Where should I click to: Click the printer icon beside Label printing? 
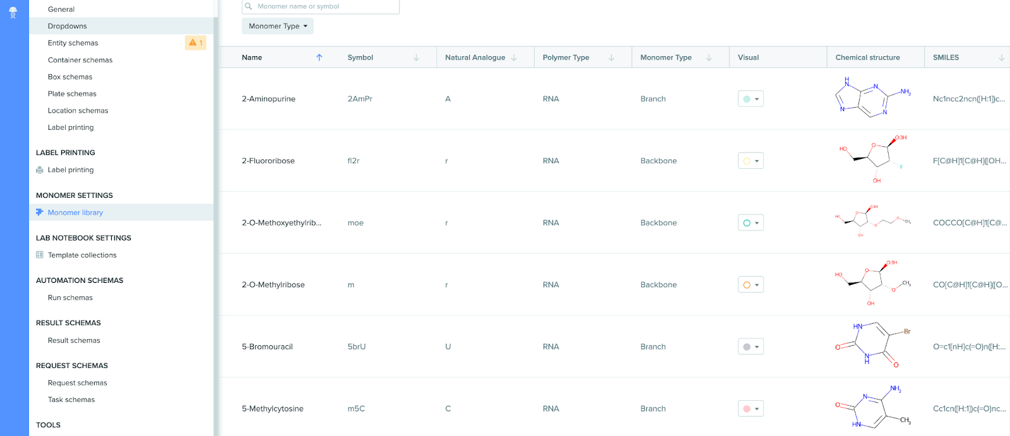tap(40, 170)
